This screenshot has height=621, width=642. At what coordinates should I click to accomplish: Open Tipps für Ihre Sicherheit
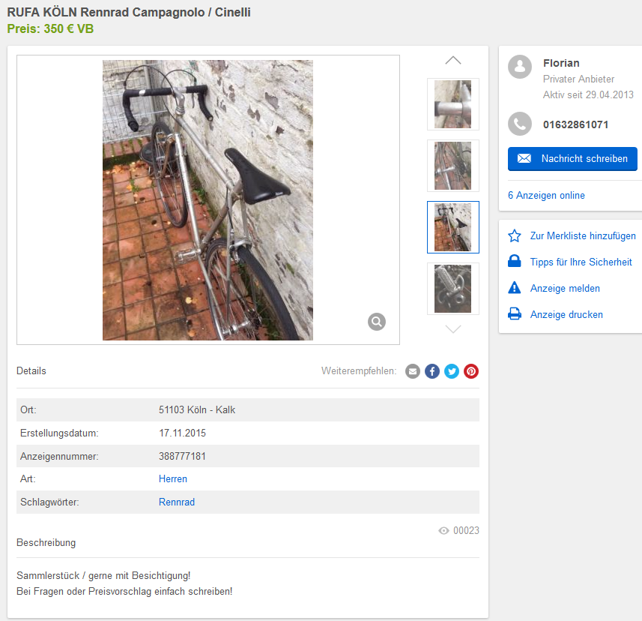tap(581, 262)
